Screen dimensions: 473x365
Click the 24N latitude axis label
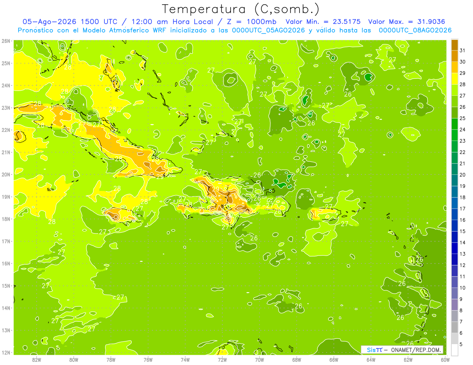(6, 85)
